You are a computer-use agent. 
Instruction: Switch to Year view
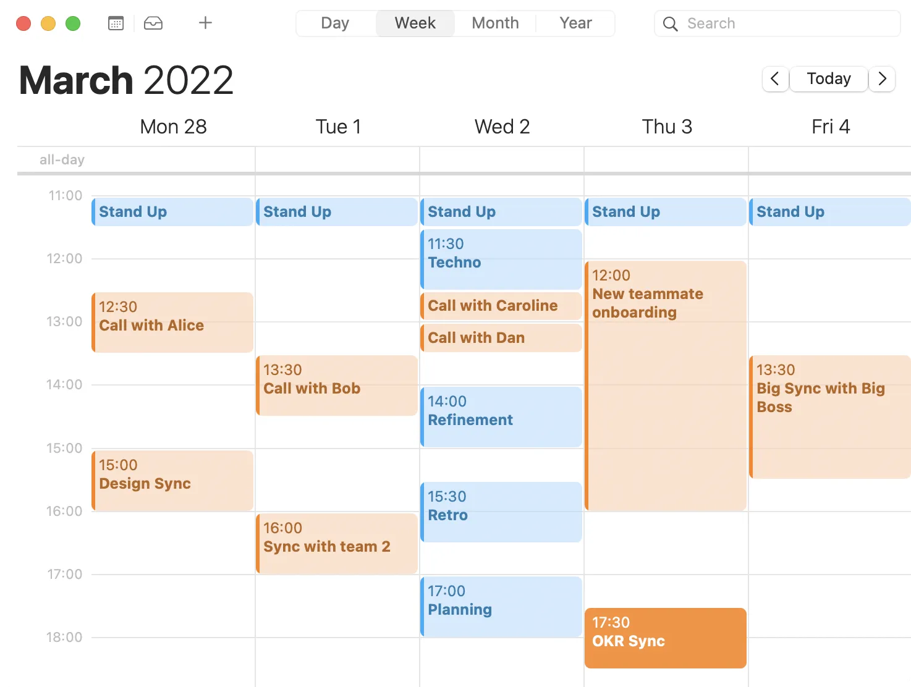point(575,23)
